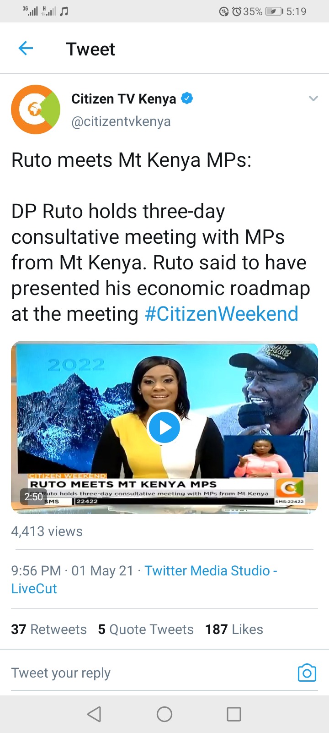Open the #CitizenWeekend hashtag
Viewport: 329px width, 733px height.
(221, 314)
